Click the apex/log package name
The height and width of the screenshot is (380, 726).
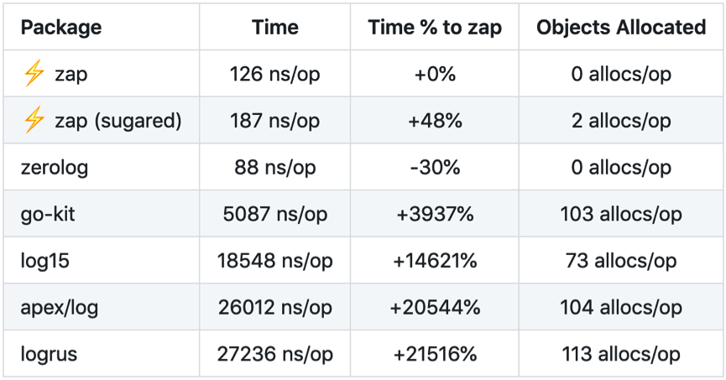[60, 307]
